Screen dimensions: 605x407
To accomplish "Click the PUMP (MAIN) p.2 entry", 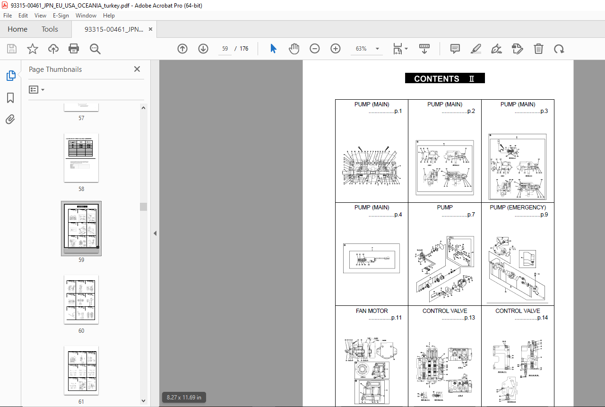I will (x=445, y=151).
